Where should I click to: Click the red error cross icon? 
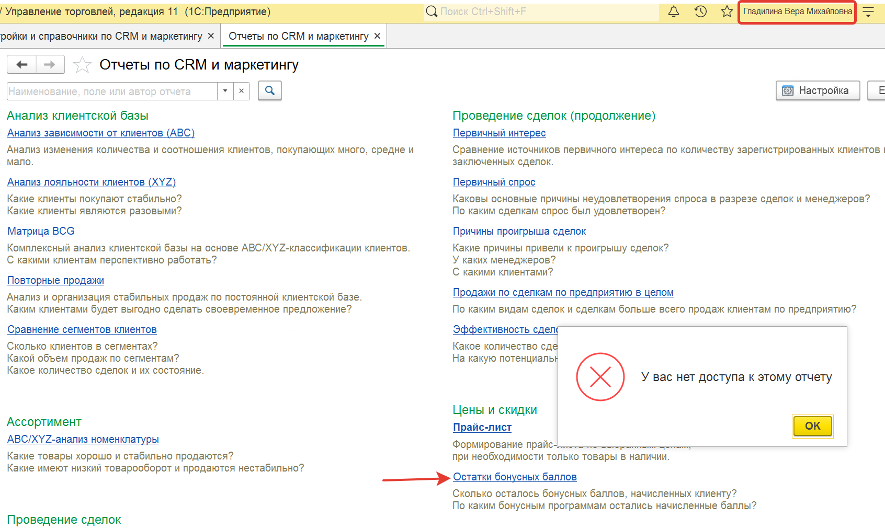click(600, 377)
